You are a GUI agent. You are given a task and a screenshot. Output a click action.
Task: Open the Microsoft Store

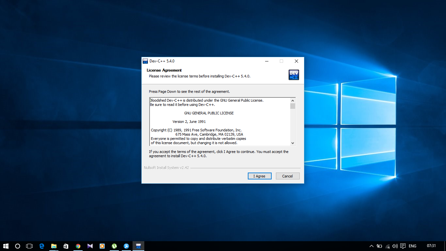66,246
